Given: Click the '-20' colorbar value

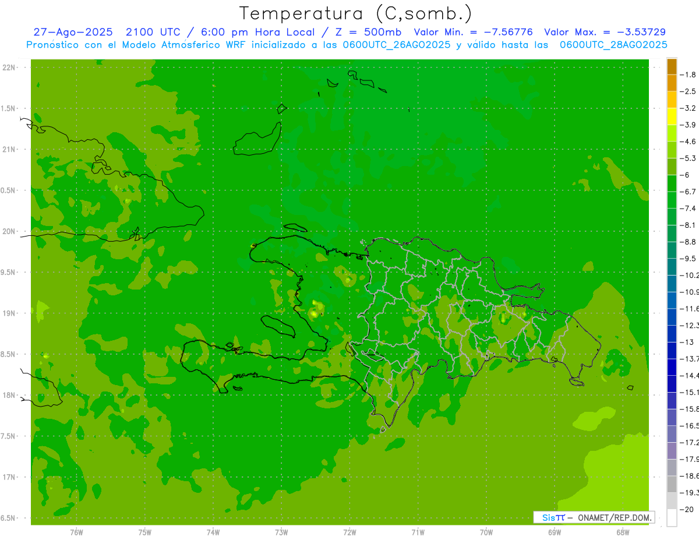Looking at the screenshot, I should tap(687, 509).
